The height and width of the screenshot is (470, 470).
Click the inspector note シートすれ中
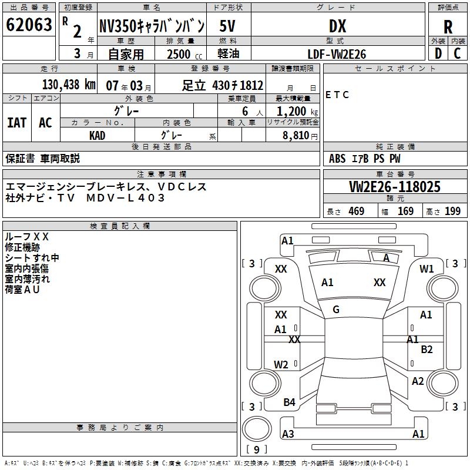(x=32, y=258)
